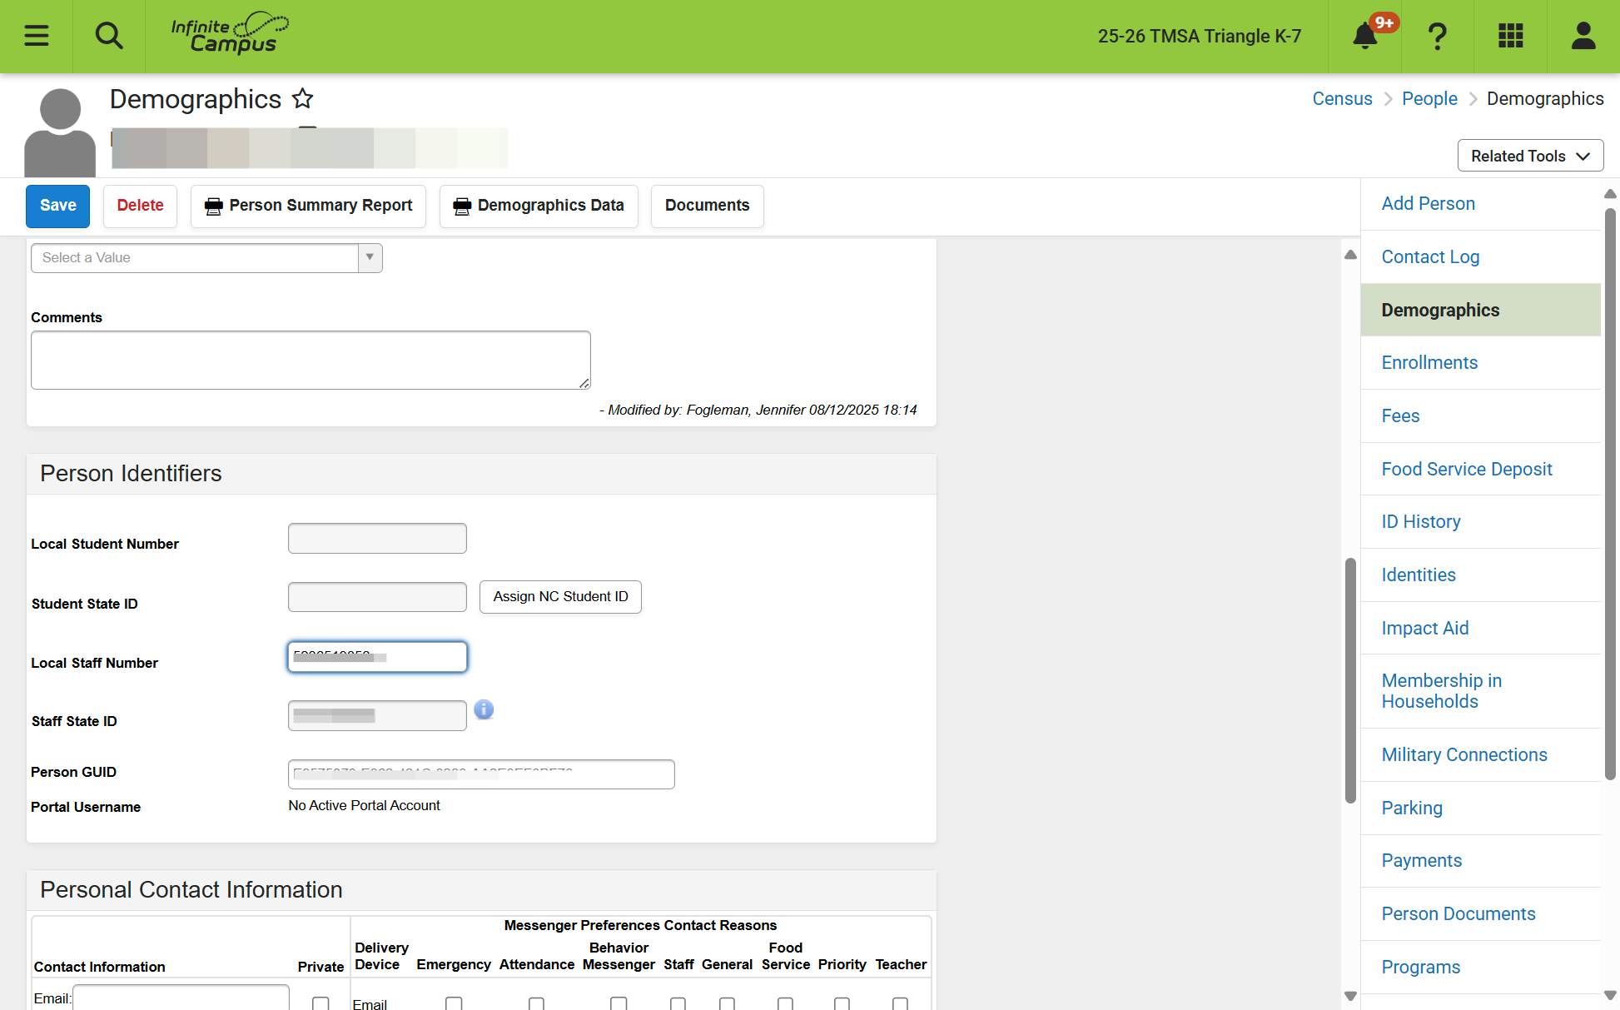Open Food Service Deposit menu item
The height and width of the screenshot is (1010, 1620).
tap(1467, 470)
